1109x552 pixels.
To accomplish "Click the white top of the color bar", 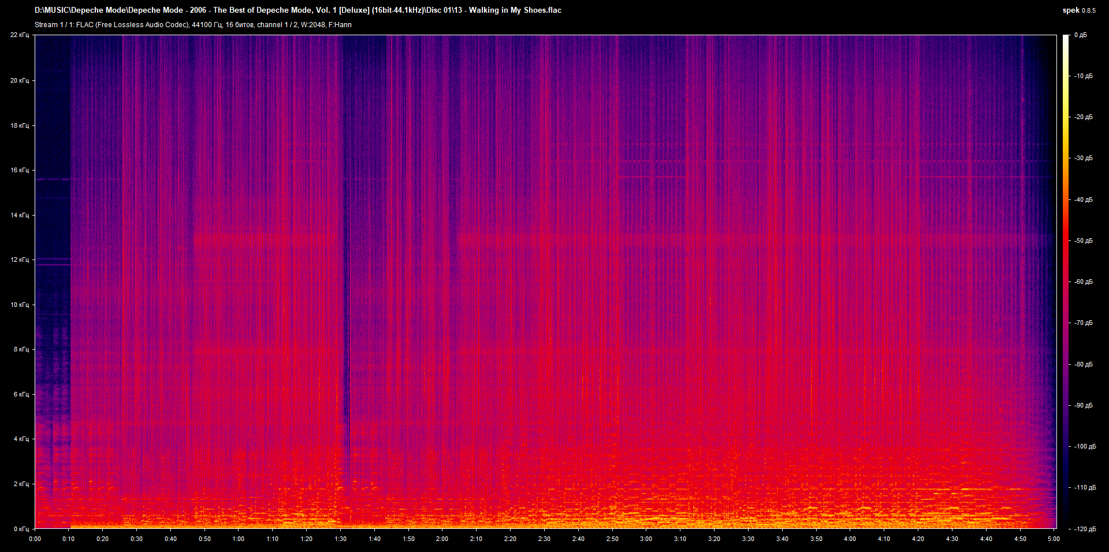I will (x=1066, y=38).
